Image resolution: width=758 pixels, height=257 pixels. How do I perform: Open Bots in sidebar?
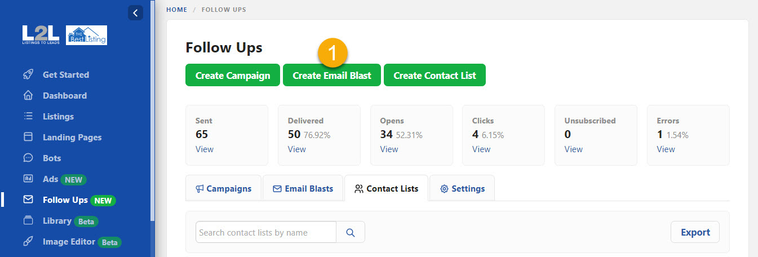pyautogui.click(x=52, y=158)
